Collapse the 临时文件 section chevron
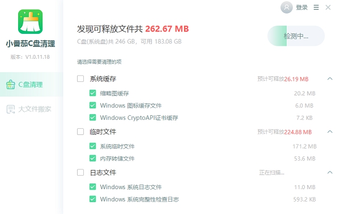The width and height of the screenshot is (340, 214). pyautogui.click(x=330, y=132)
